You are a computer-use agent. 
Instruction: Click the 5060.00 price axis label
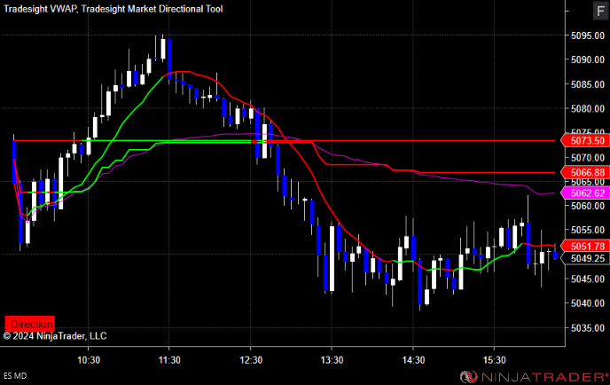pyautogui.click(x=588, y=206)
